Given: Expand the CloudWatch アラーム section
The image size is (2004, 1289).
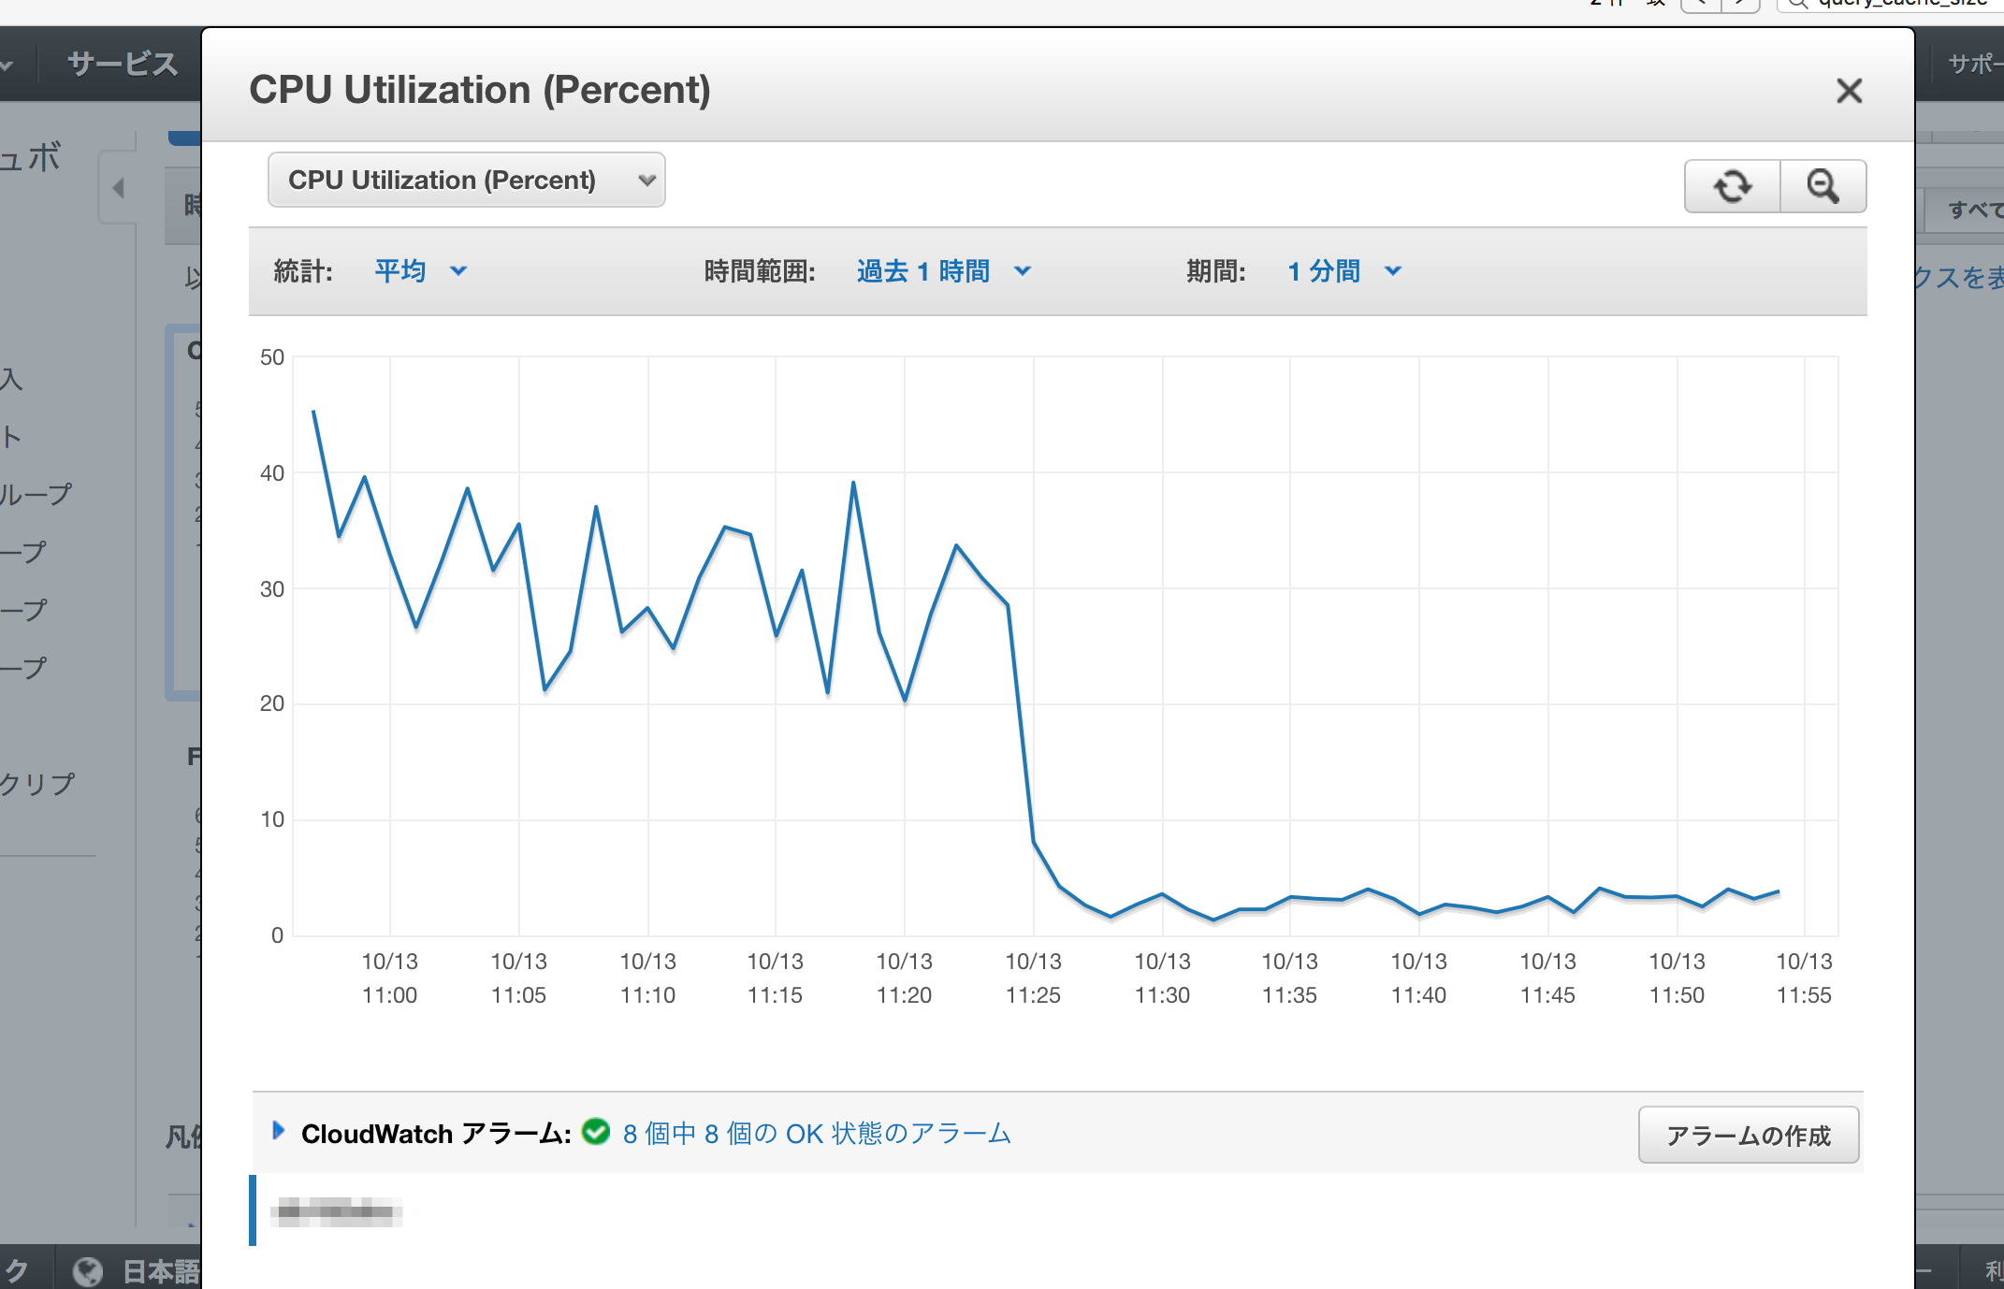Looking at the screenshot, I should 278,1131.
